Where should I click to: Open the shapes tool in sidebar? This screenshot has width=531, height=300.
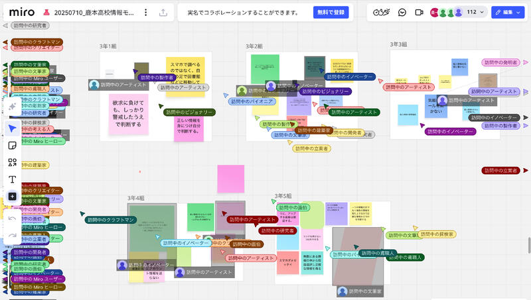tap(12, 162)
